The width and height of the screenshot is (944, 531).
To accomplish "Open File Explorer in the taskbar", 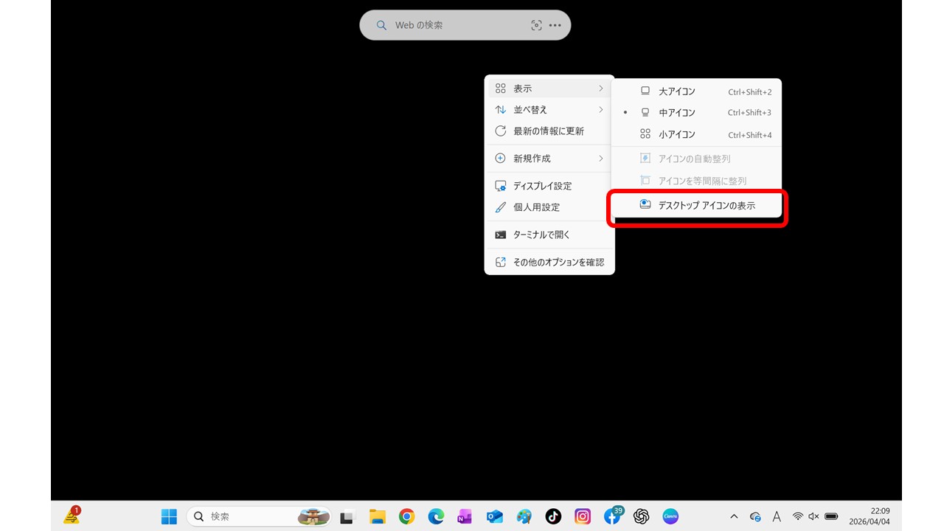I will tap(378, 516).
